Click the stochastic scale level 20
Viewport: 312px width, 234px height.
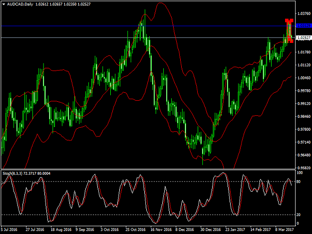(299, 215)
